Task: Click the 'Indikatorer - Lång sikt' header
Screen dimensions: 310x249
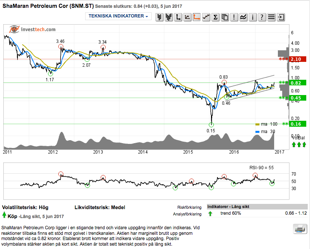Action: click(x=228, y=207)
